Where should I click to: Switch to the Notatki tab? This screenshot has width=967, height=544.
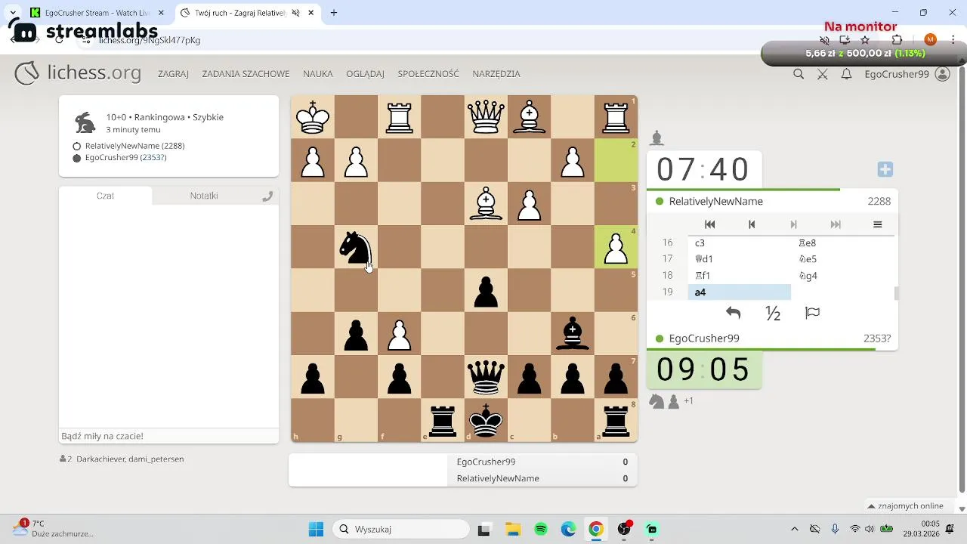coord(204,196)
